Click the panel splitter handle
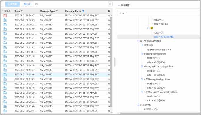This screenshot has width=201, height=115. (x=114, y=62)
